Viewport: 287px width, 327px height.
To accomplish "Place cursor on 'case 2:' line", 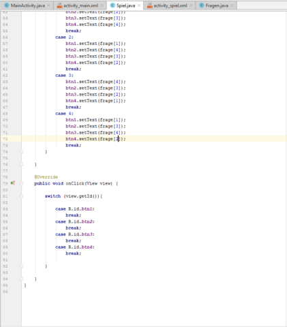I will pos(64,37).
